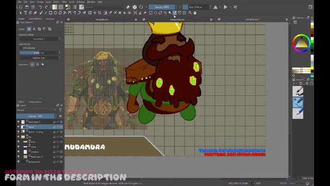Image resolution: width=330 pixels, height=186 pixels.
Task: Select the Crop tool
Action: click(100, 13)
